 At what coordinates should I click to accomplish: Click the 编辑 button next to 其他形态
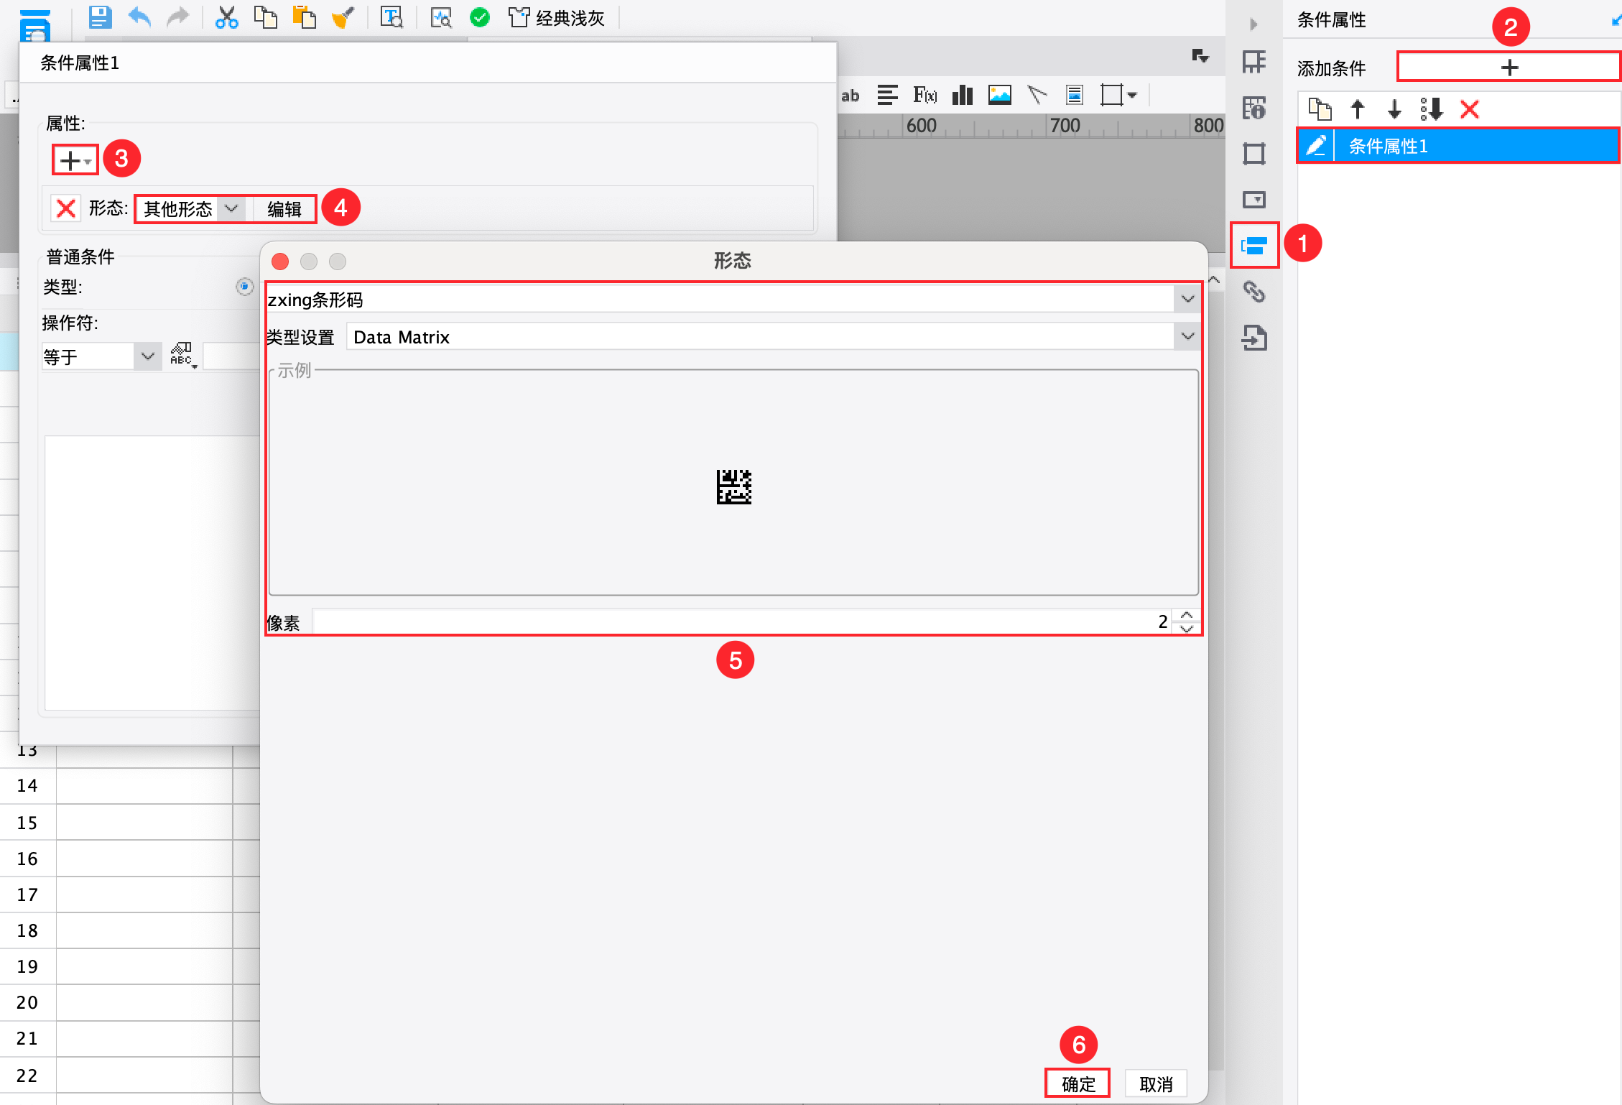tap(284, 209)
